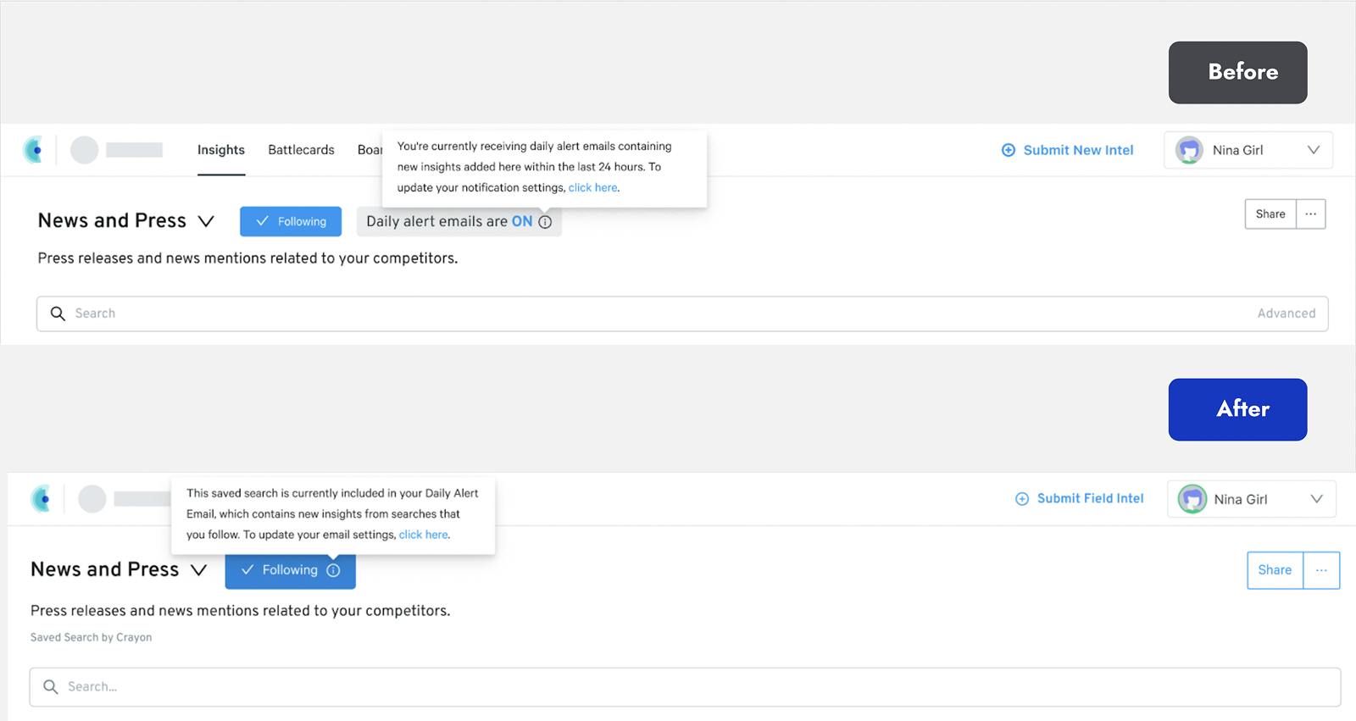Click the Crayon logo in the After header
Viewport: 1356px width, 721px height.
pos(42,499)
